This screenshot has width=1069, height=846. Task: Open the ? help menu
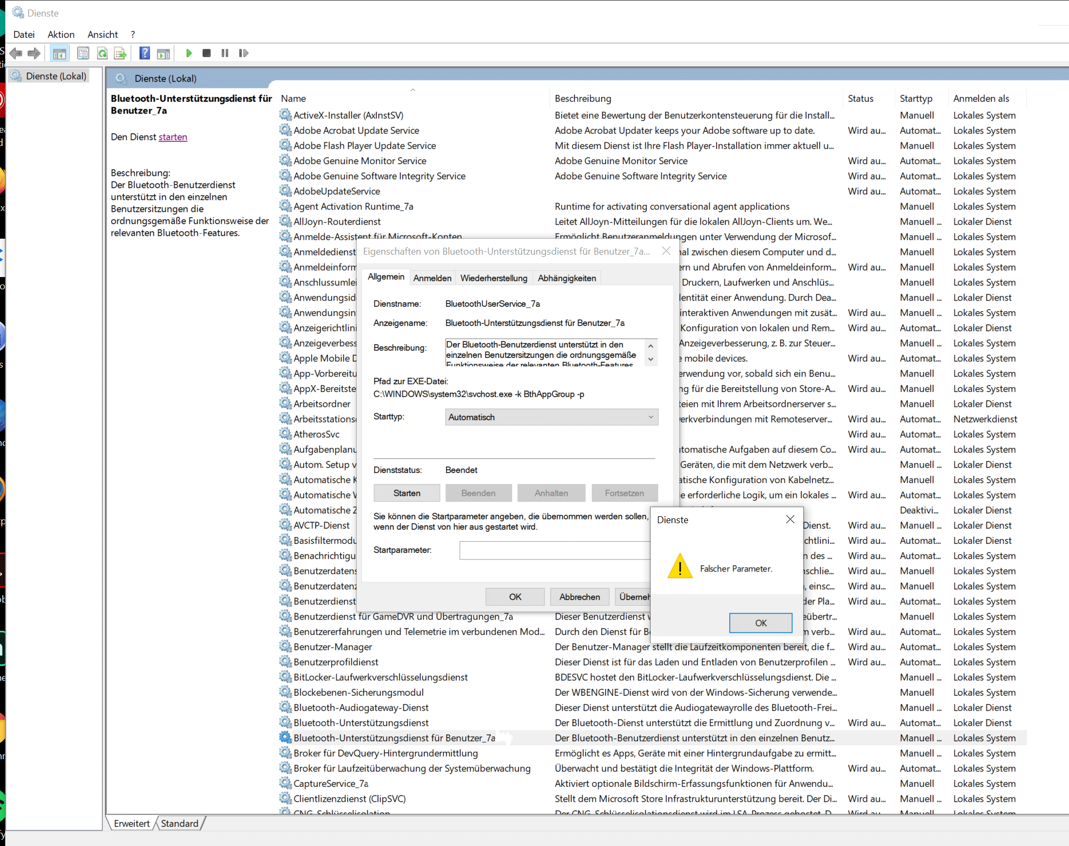[133, 35]
